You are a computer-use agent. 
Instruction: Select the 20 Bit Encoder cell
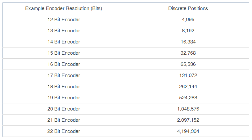coord(64,109)
